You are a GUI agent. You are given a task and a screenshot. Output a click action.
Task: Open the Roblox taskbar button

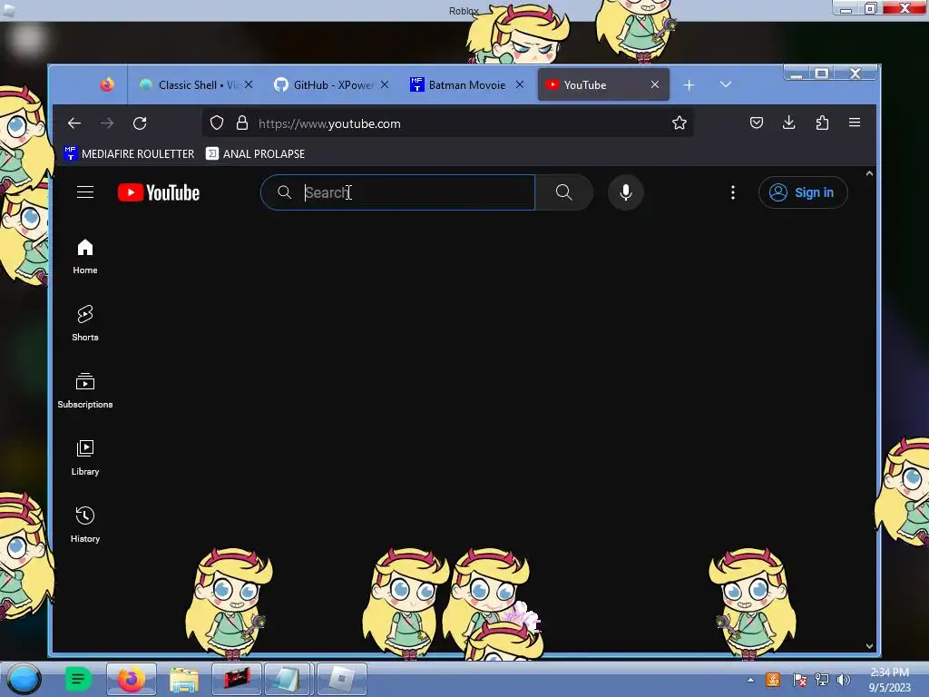coord(342,679)
